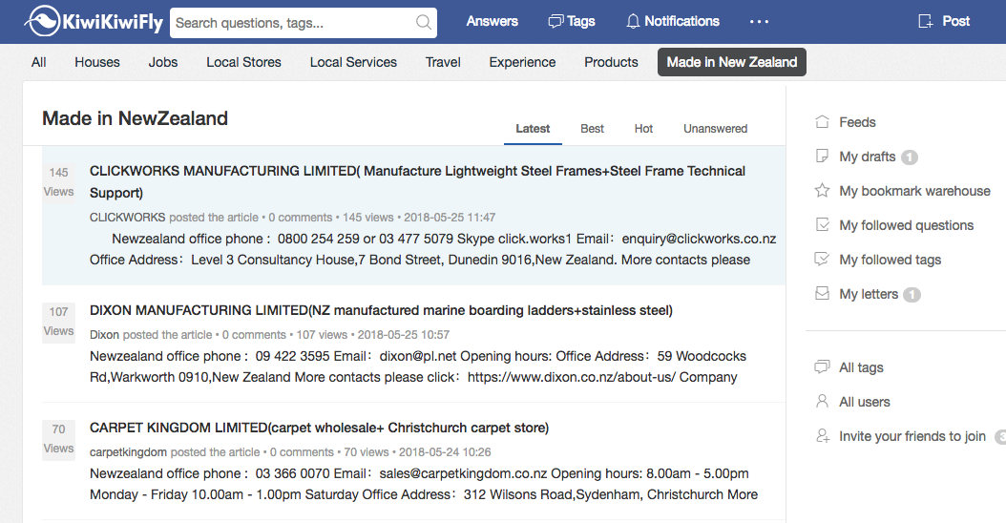1006x523 pixels.
Task: Select the Made in New Zealand category
Action: pos(731,62)
